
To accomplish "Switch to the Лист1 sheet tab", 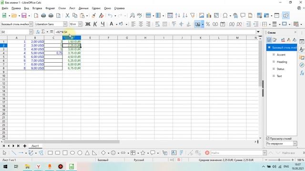I will point(35,146).
